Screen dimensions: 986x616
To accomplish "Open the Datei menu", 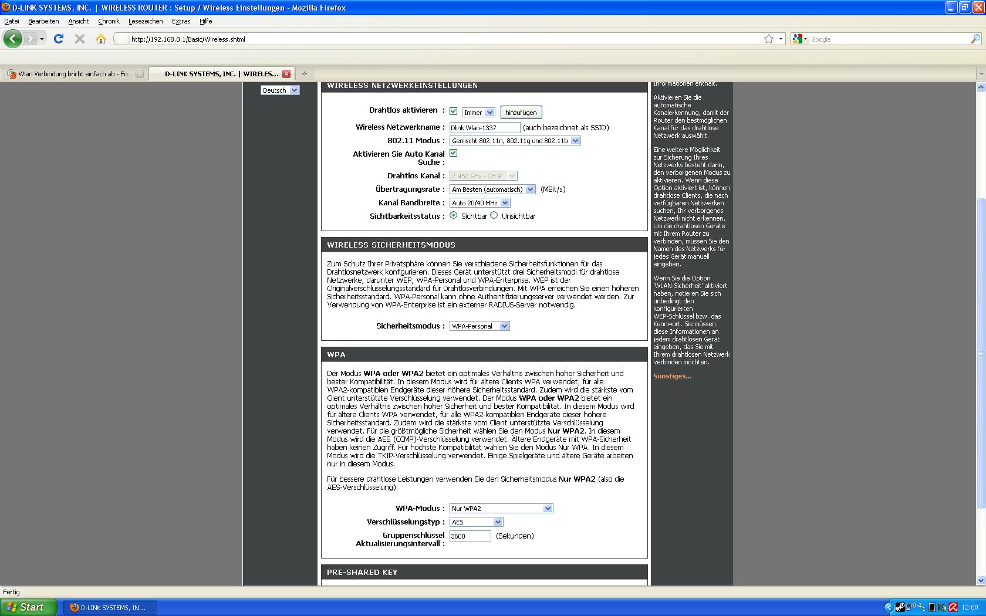I will coord(12,21).
